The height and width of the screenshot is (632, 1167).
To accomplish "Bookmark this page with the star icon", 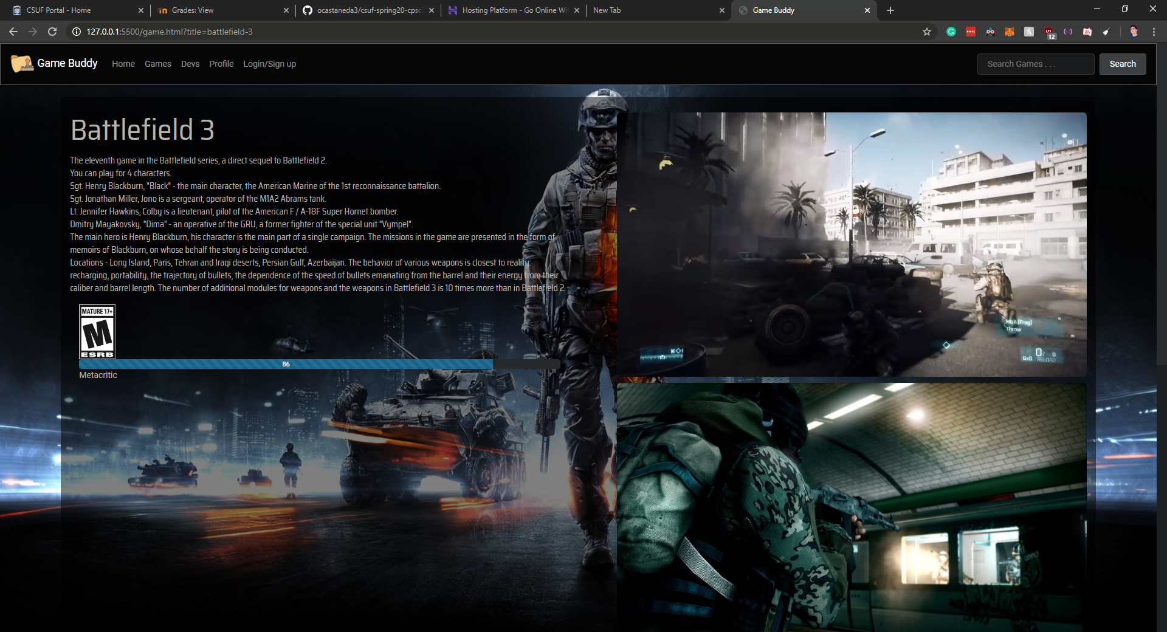I will click(x=927, y=32).
